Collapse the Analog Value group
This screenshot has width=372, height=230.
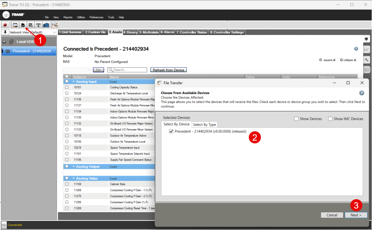coord(74,178)
